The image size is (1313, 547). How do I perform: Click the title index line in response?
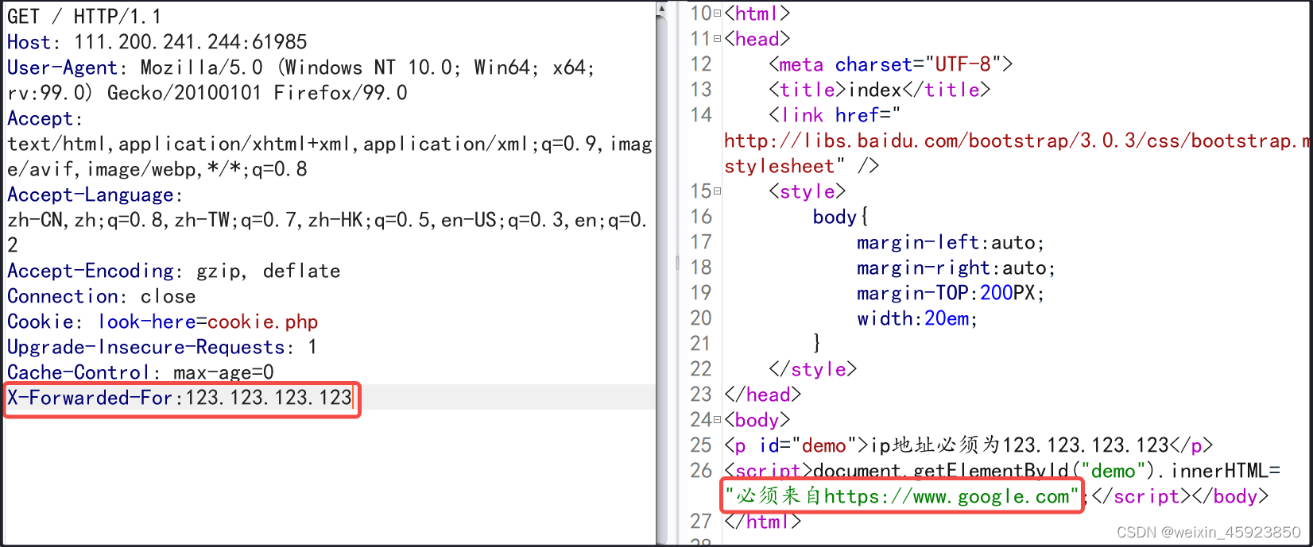click(x=880, y=90)
